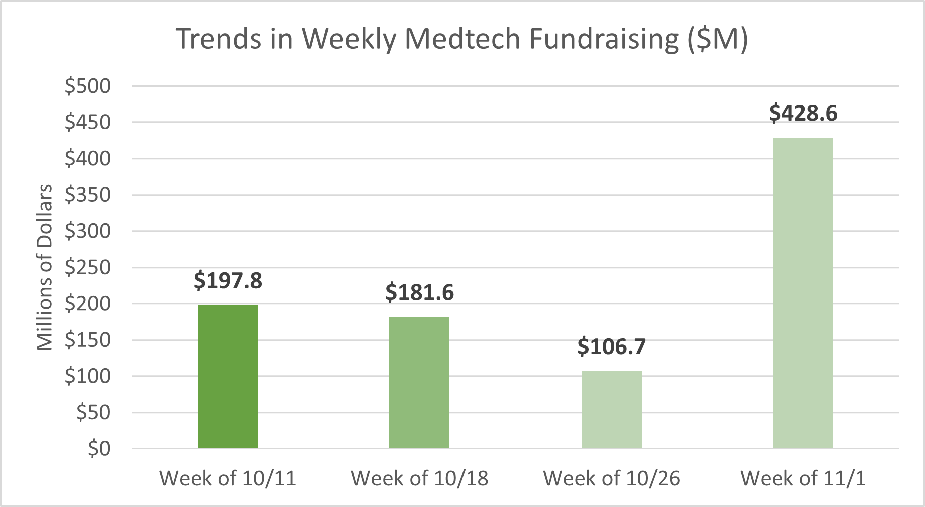Click the $100 y-axis tick label
Image resolution: width=925 pixels, height=507 pixels.
[x=88, y=376]
